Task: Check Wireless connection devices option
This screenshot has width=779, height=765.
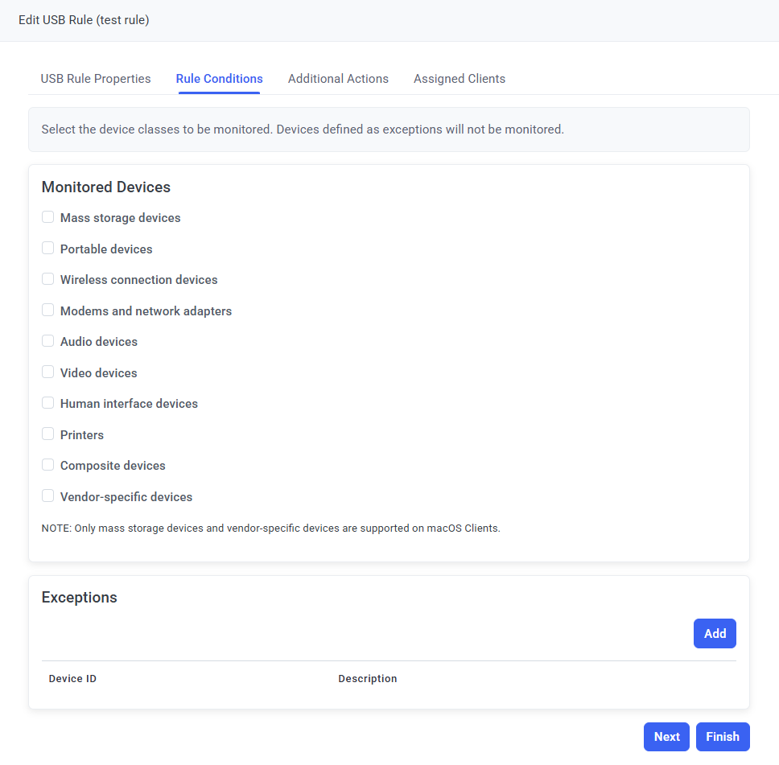Action: pos(48,279)
